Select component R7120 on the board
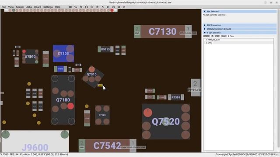 pos(102,115)
